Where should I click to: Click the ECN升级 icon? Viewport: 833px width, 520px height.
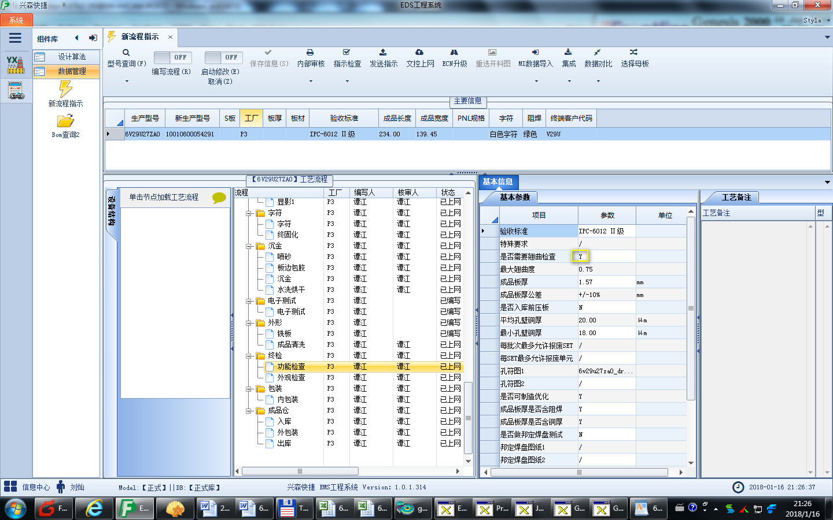pyautogui.click(x=454, y=52)
